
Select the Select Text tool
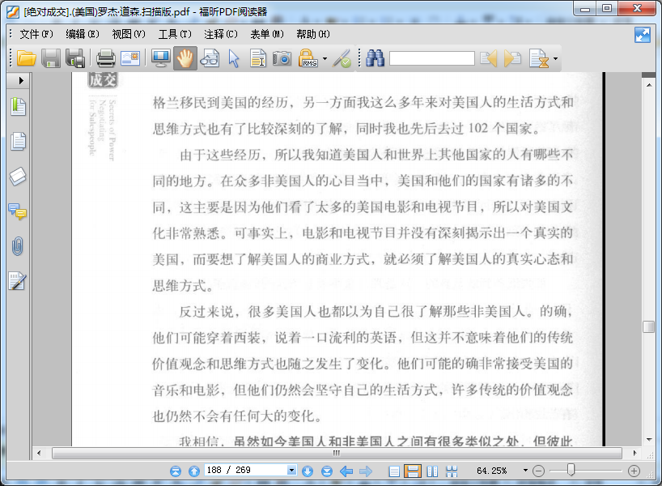coord(258,58)
